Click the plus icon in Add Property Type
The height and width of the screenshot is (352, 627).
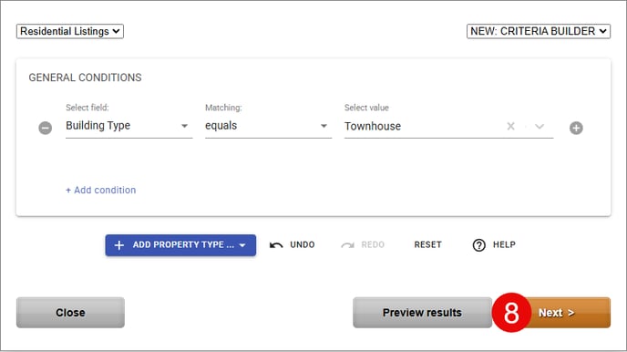[x=119, y=244]
